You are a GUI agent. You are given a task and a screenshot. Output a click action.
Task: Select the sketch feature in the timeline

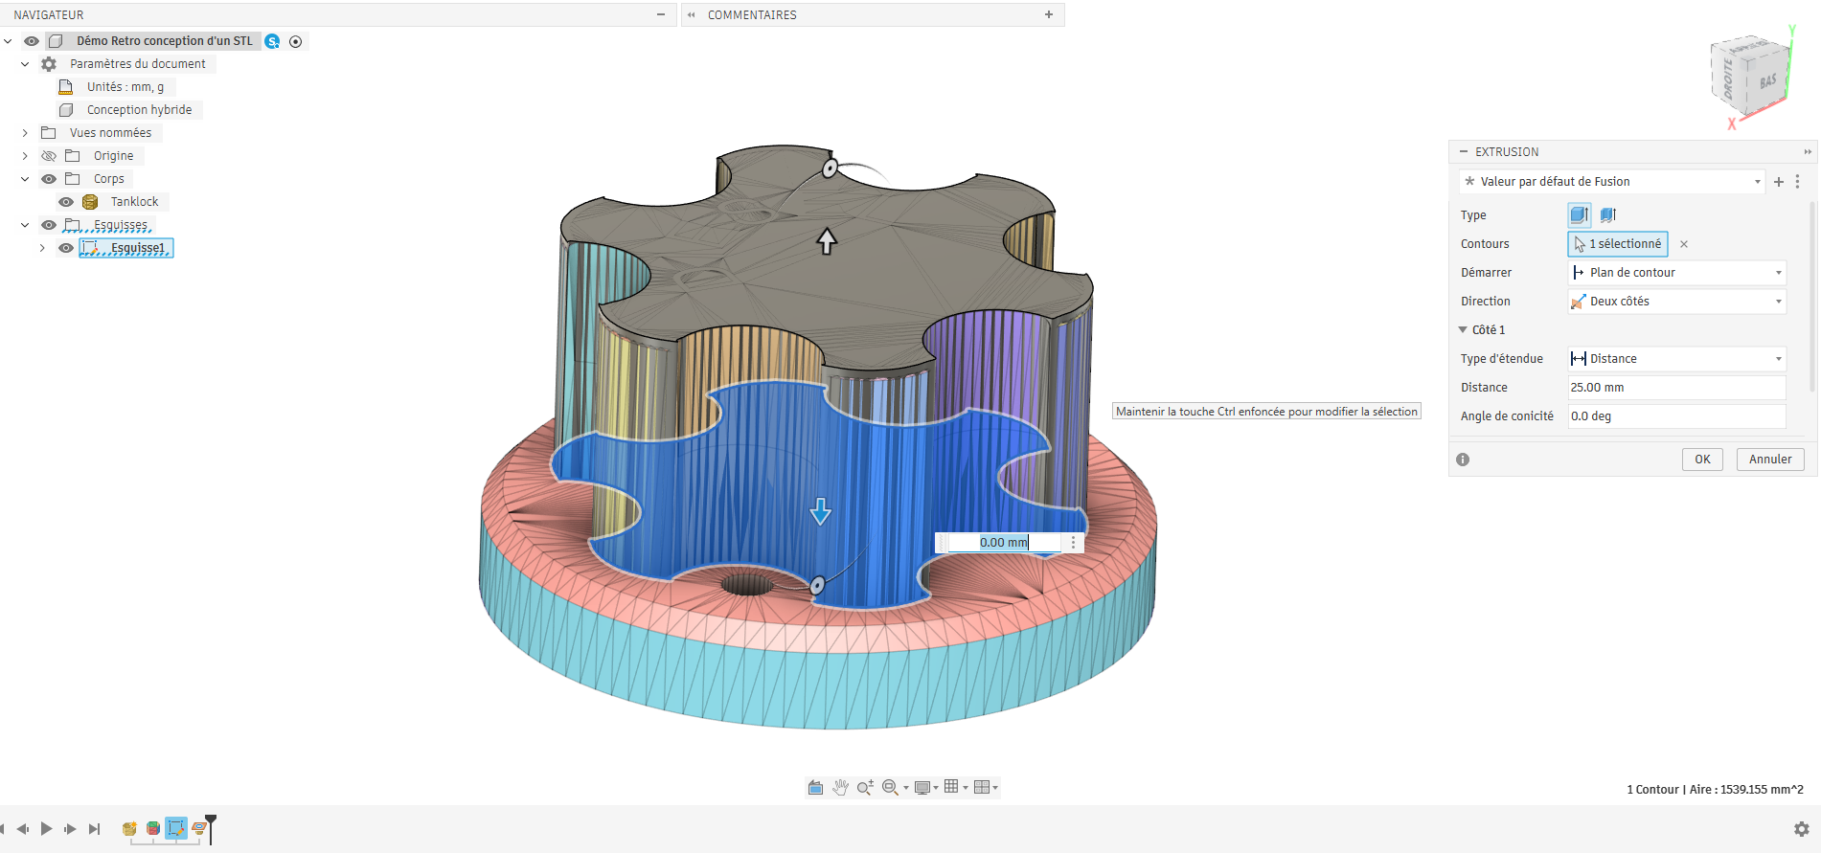176,829
